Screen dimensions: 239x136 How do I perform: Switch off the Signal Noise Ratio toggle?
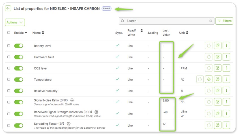pyautogui.click(x=19, y=102)
